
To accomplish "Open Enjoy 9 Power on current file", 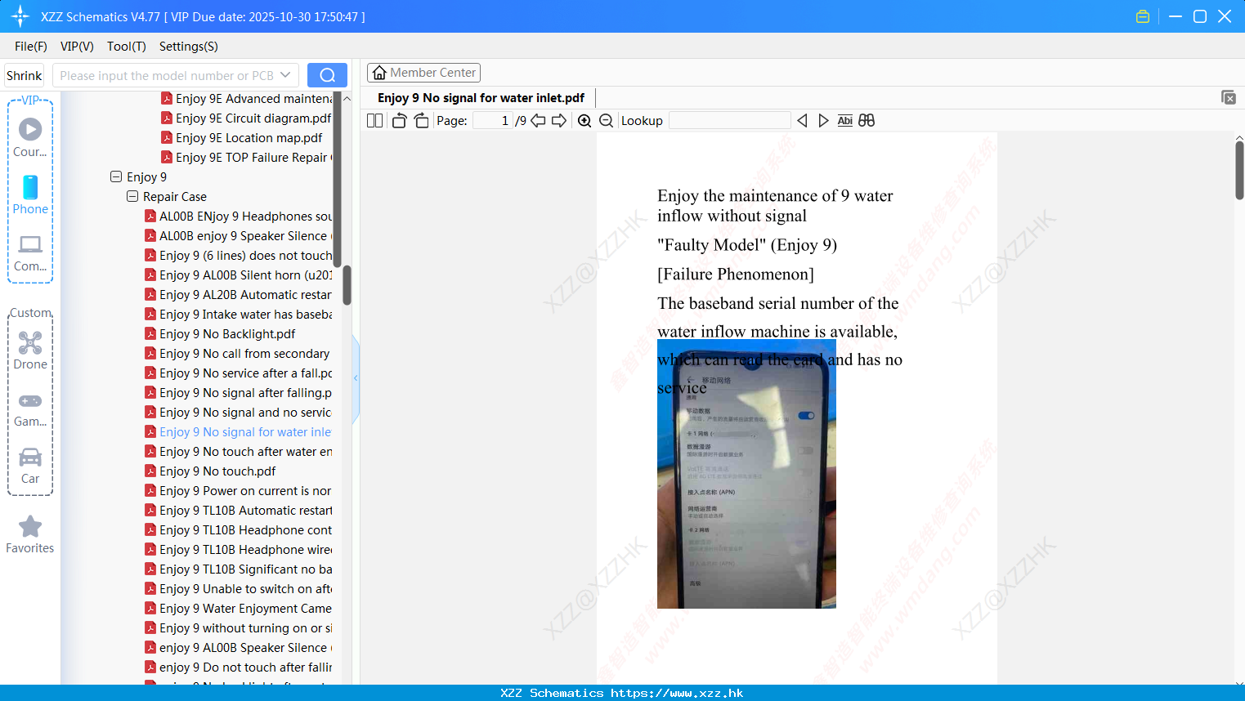I will pyautogui.click(x=239, y=490).
